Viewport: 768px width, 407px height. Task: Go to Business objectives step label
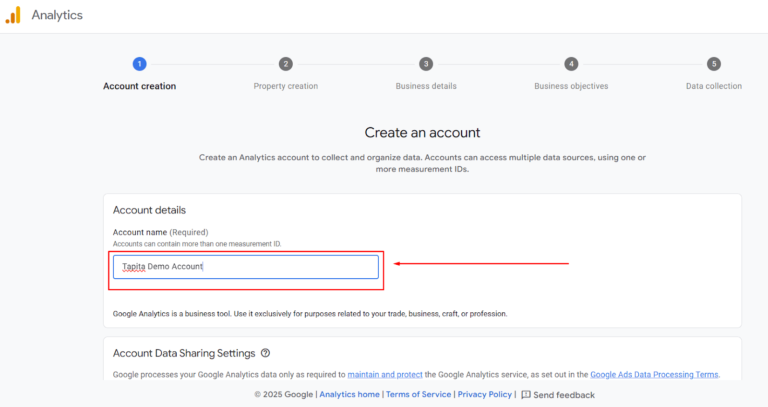(571, 86)
